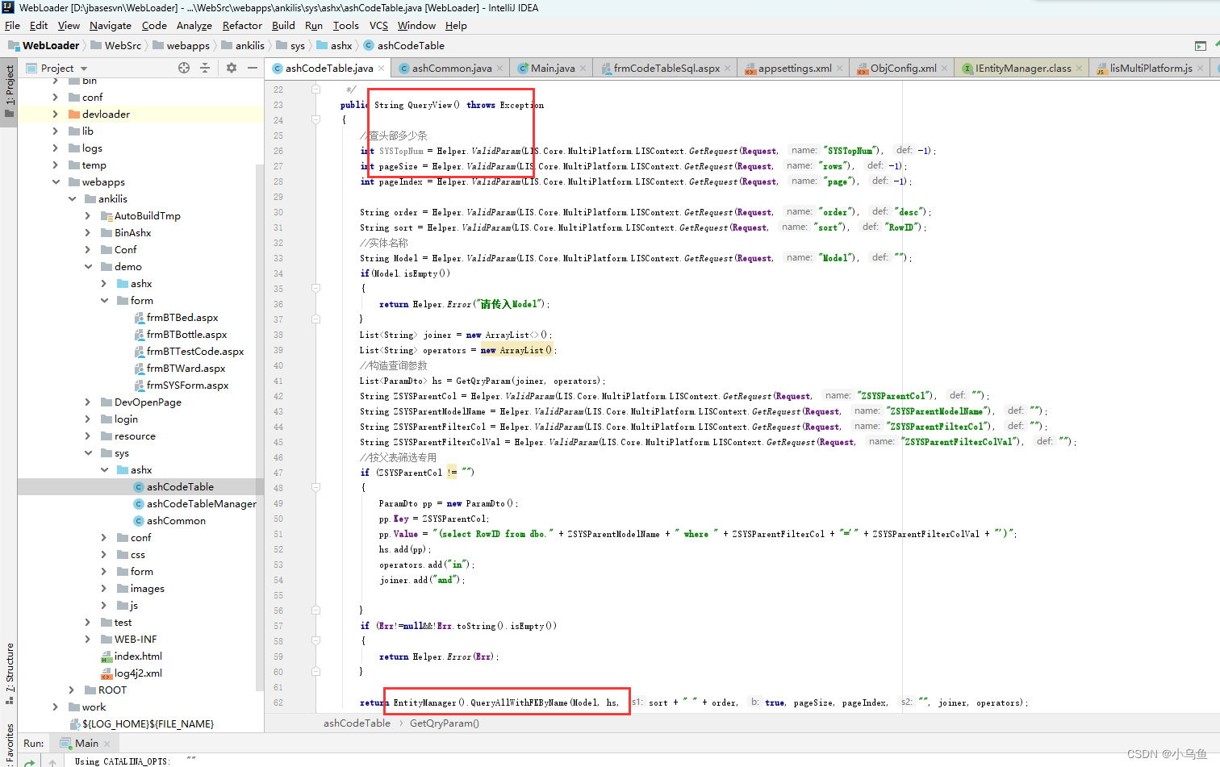The height and width of the screenshot is (767, 1220).
Task: Click the build icon near top right
Action: pyautogui.click(x=1201, y=46)
